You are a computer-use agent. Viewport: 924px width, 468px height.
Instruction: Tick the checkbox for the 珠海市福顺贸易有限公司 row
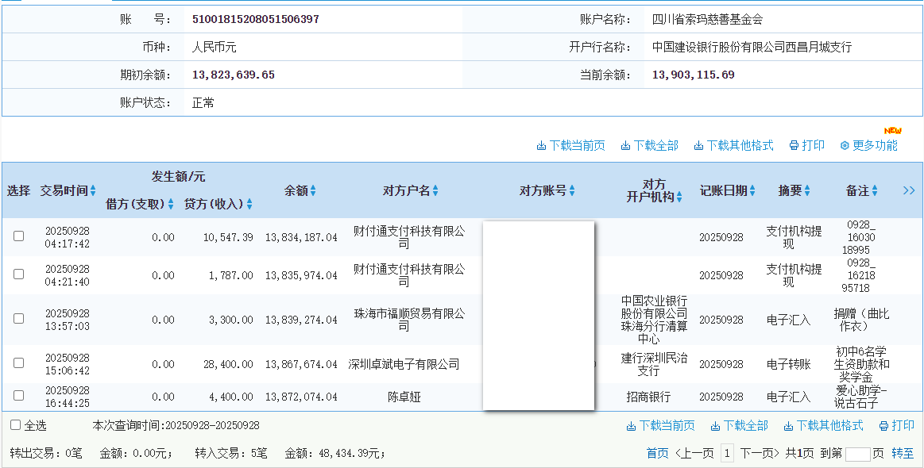coord(19,319)
